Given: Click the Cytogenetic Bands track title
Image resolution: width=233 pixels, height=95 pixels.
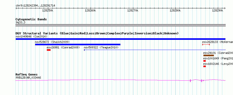Looking at the screenshot, I should 31,19.
